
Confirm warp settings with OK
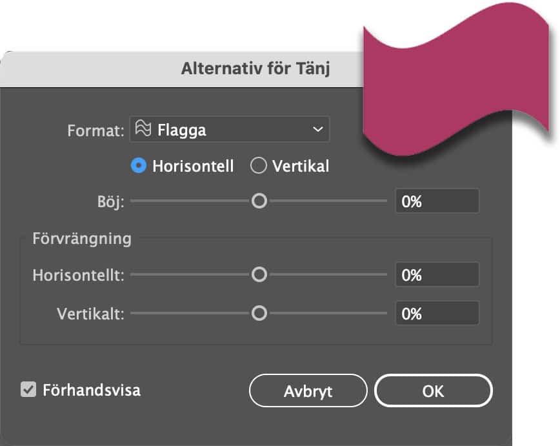tap(433, 390)
